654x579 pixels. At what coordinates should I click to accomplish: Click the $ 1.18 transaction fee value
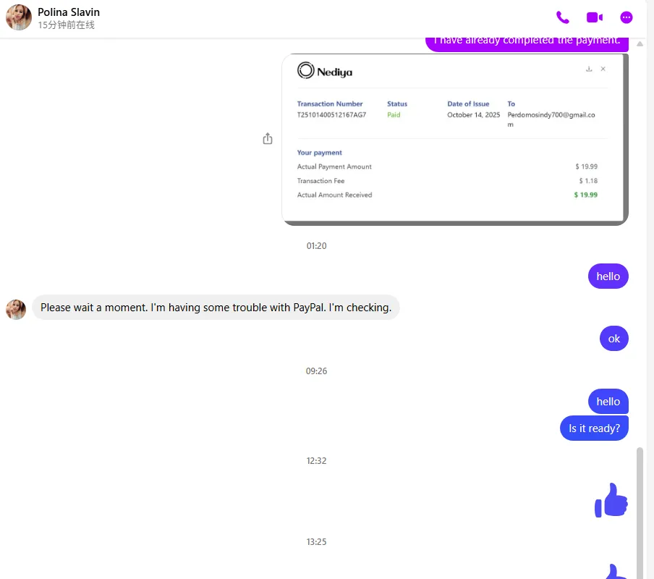[x=588, y=181]
